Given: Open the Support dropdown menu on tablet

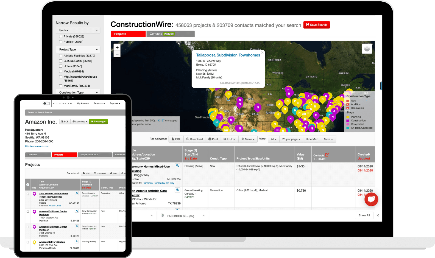Looking at the screenshot, I should point(115,103).
